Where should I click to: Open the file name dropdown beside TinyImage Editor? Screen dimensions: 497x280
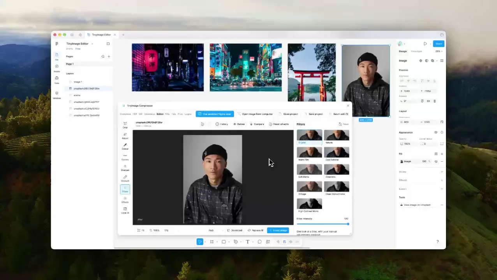coord(92,44)
